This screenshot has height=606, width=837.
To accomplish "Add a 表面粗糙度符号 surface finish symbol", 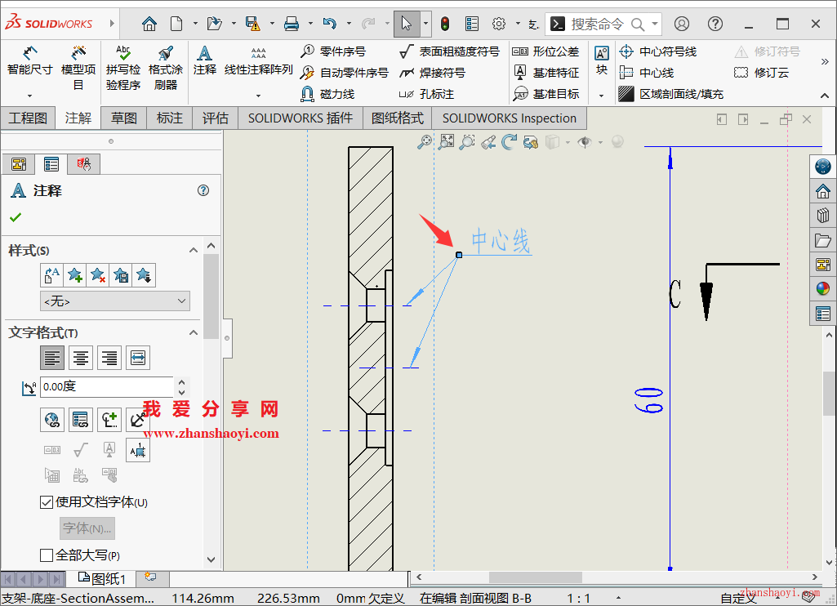I will coord(452,51).
